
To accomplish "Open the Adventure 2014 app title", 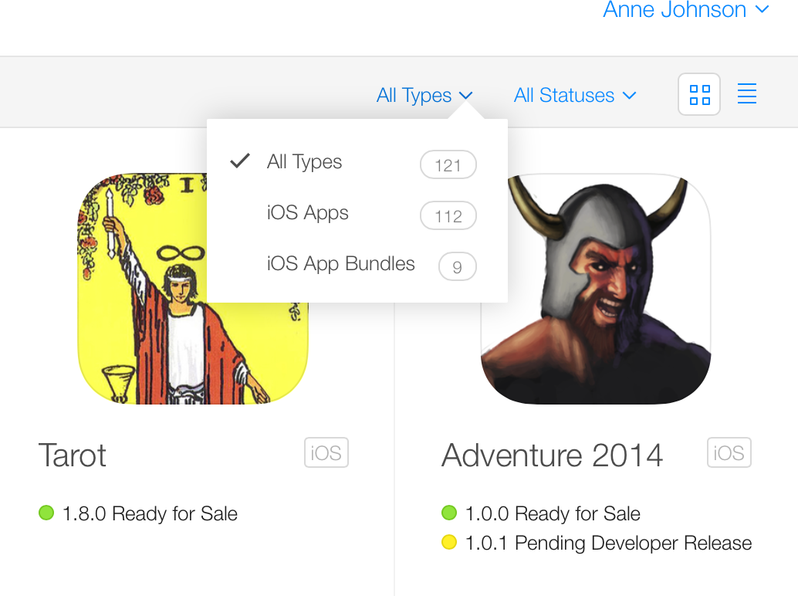I will point(552,455).
